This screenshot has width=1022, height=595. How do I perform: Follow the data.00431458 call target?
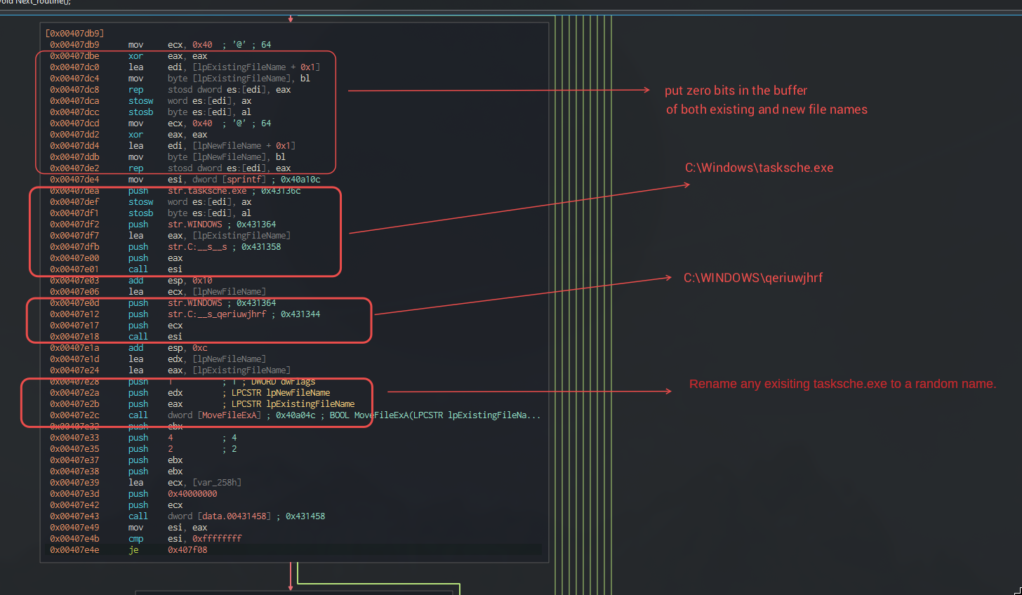(234, 516)
